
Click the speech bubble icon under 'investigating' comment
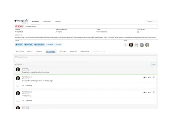click(18, 101)
